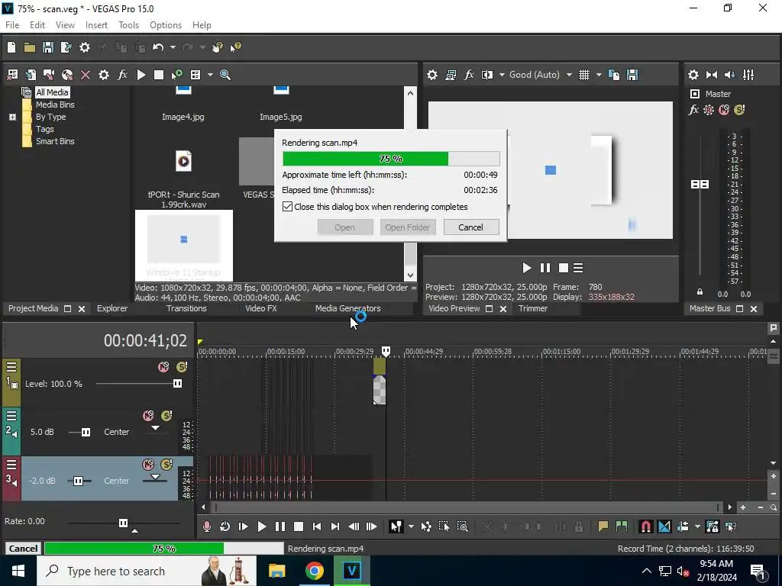The height and width of the screenshot is (586, 782).
Task: Click Preview on external monitor icon
Action: (451, 75)
